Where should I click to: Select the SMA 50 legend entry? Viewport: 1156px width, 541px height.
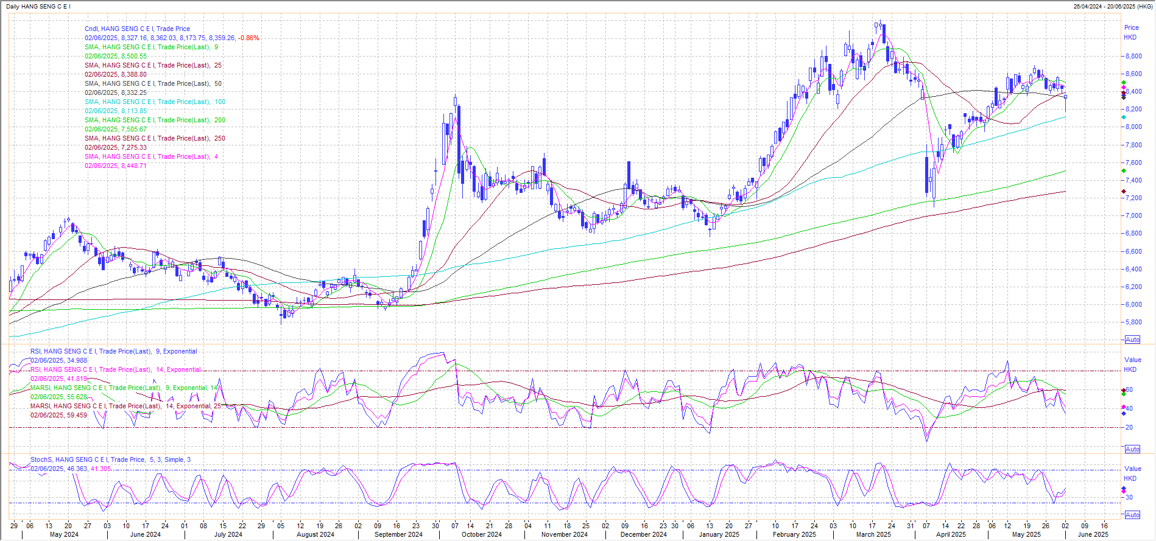[153, 83]
